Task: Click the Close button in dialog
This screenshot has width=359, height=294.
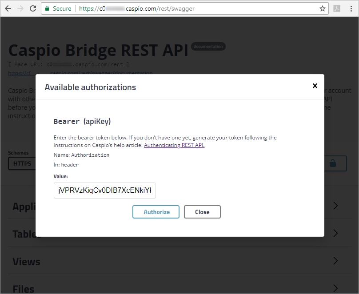Action: (x=202, y=212)
